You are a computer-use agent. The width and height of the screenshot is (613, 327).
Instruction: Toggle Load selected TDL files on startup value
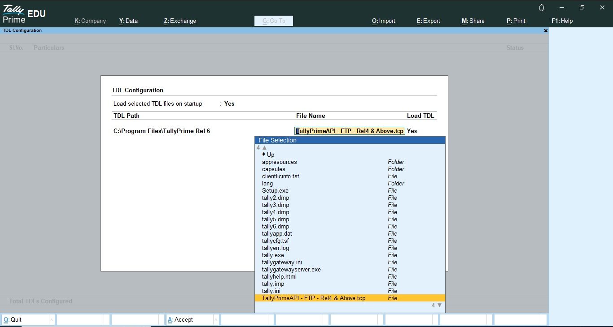(229, 103)
